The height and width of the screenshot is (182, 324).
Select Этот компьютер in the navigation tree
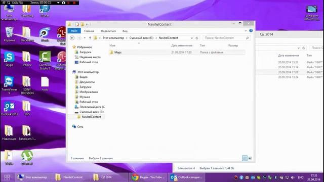pos(88,72)
